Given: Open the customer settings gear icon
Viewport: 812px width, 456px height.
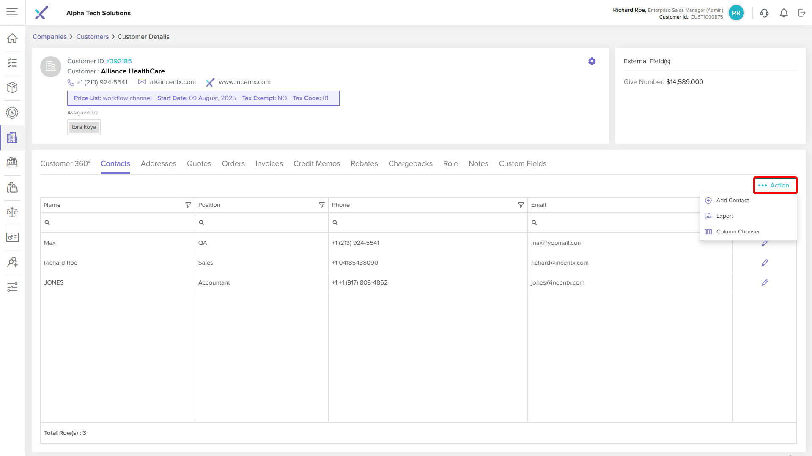Looking at the screenshot, I should point(592,61).
